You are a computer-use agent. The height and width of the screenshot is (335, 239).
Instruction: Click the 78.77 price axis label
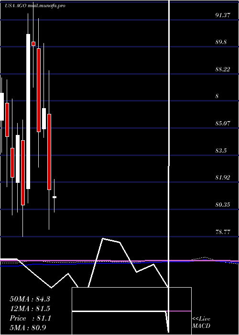click(x=223, y=232)
